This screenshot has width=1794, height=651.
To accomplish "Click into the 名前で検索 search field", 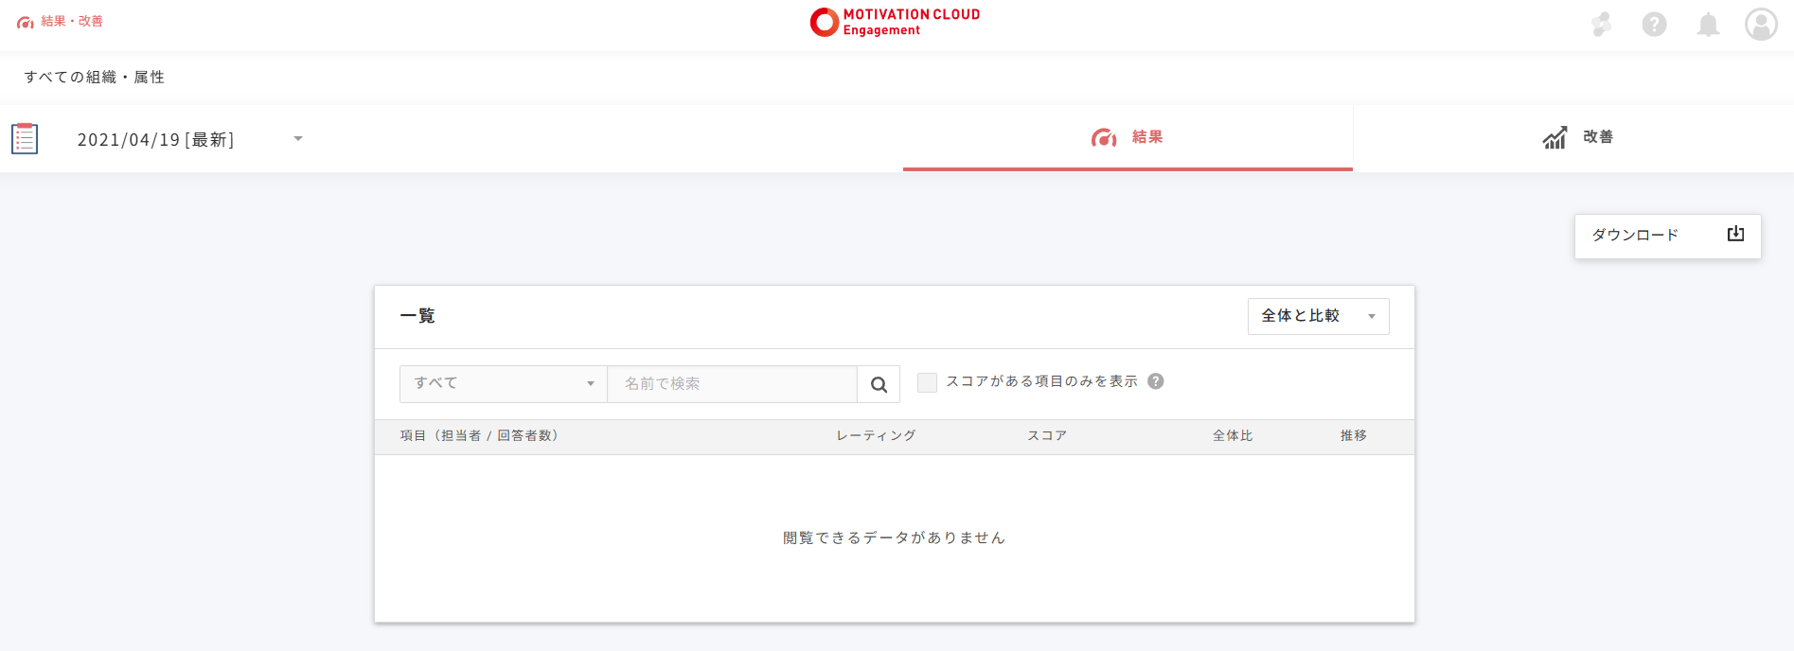I will point(731,384).
